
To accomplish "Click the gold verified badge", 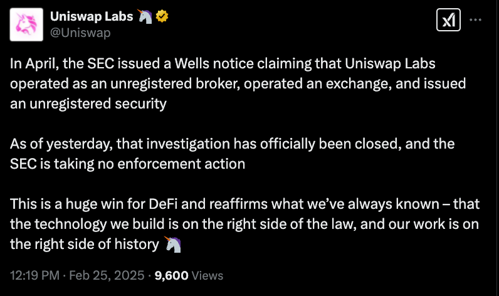I will 161,17.
